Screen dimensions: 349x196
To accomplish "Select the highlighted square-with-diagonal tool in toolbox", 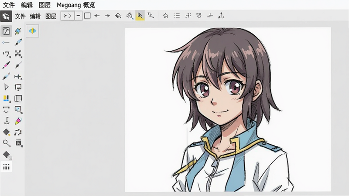I will point(6,31).
